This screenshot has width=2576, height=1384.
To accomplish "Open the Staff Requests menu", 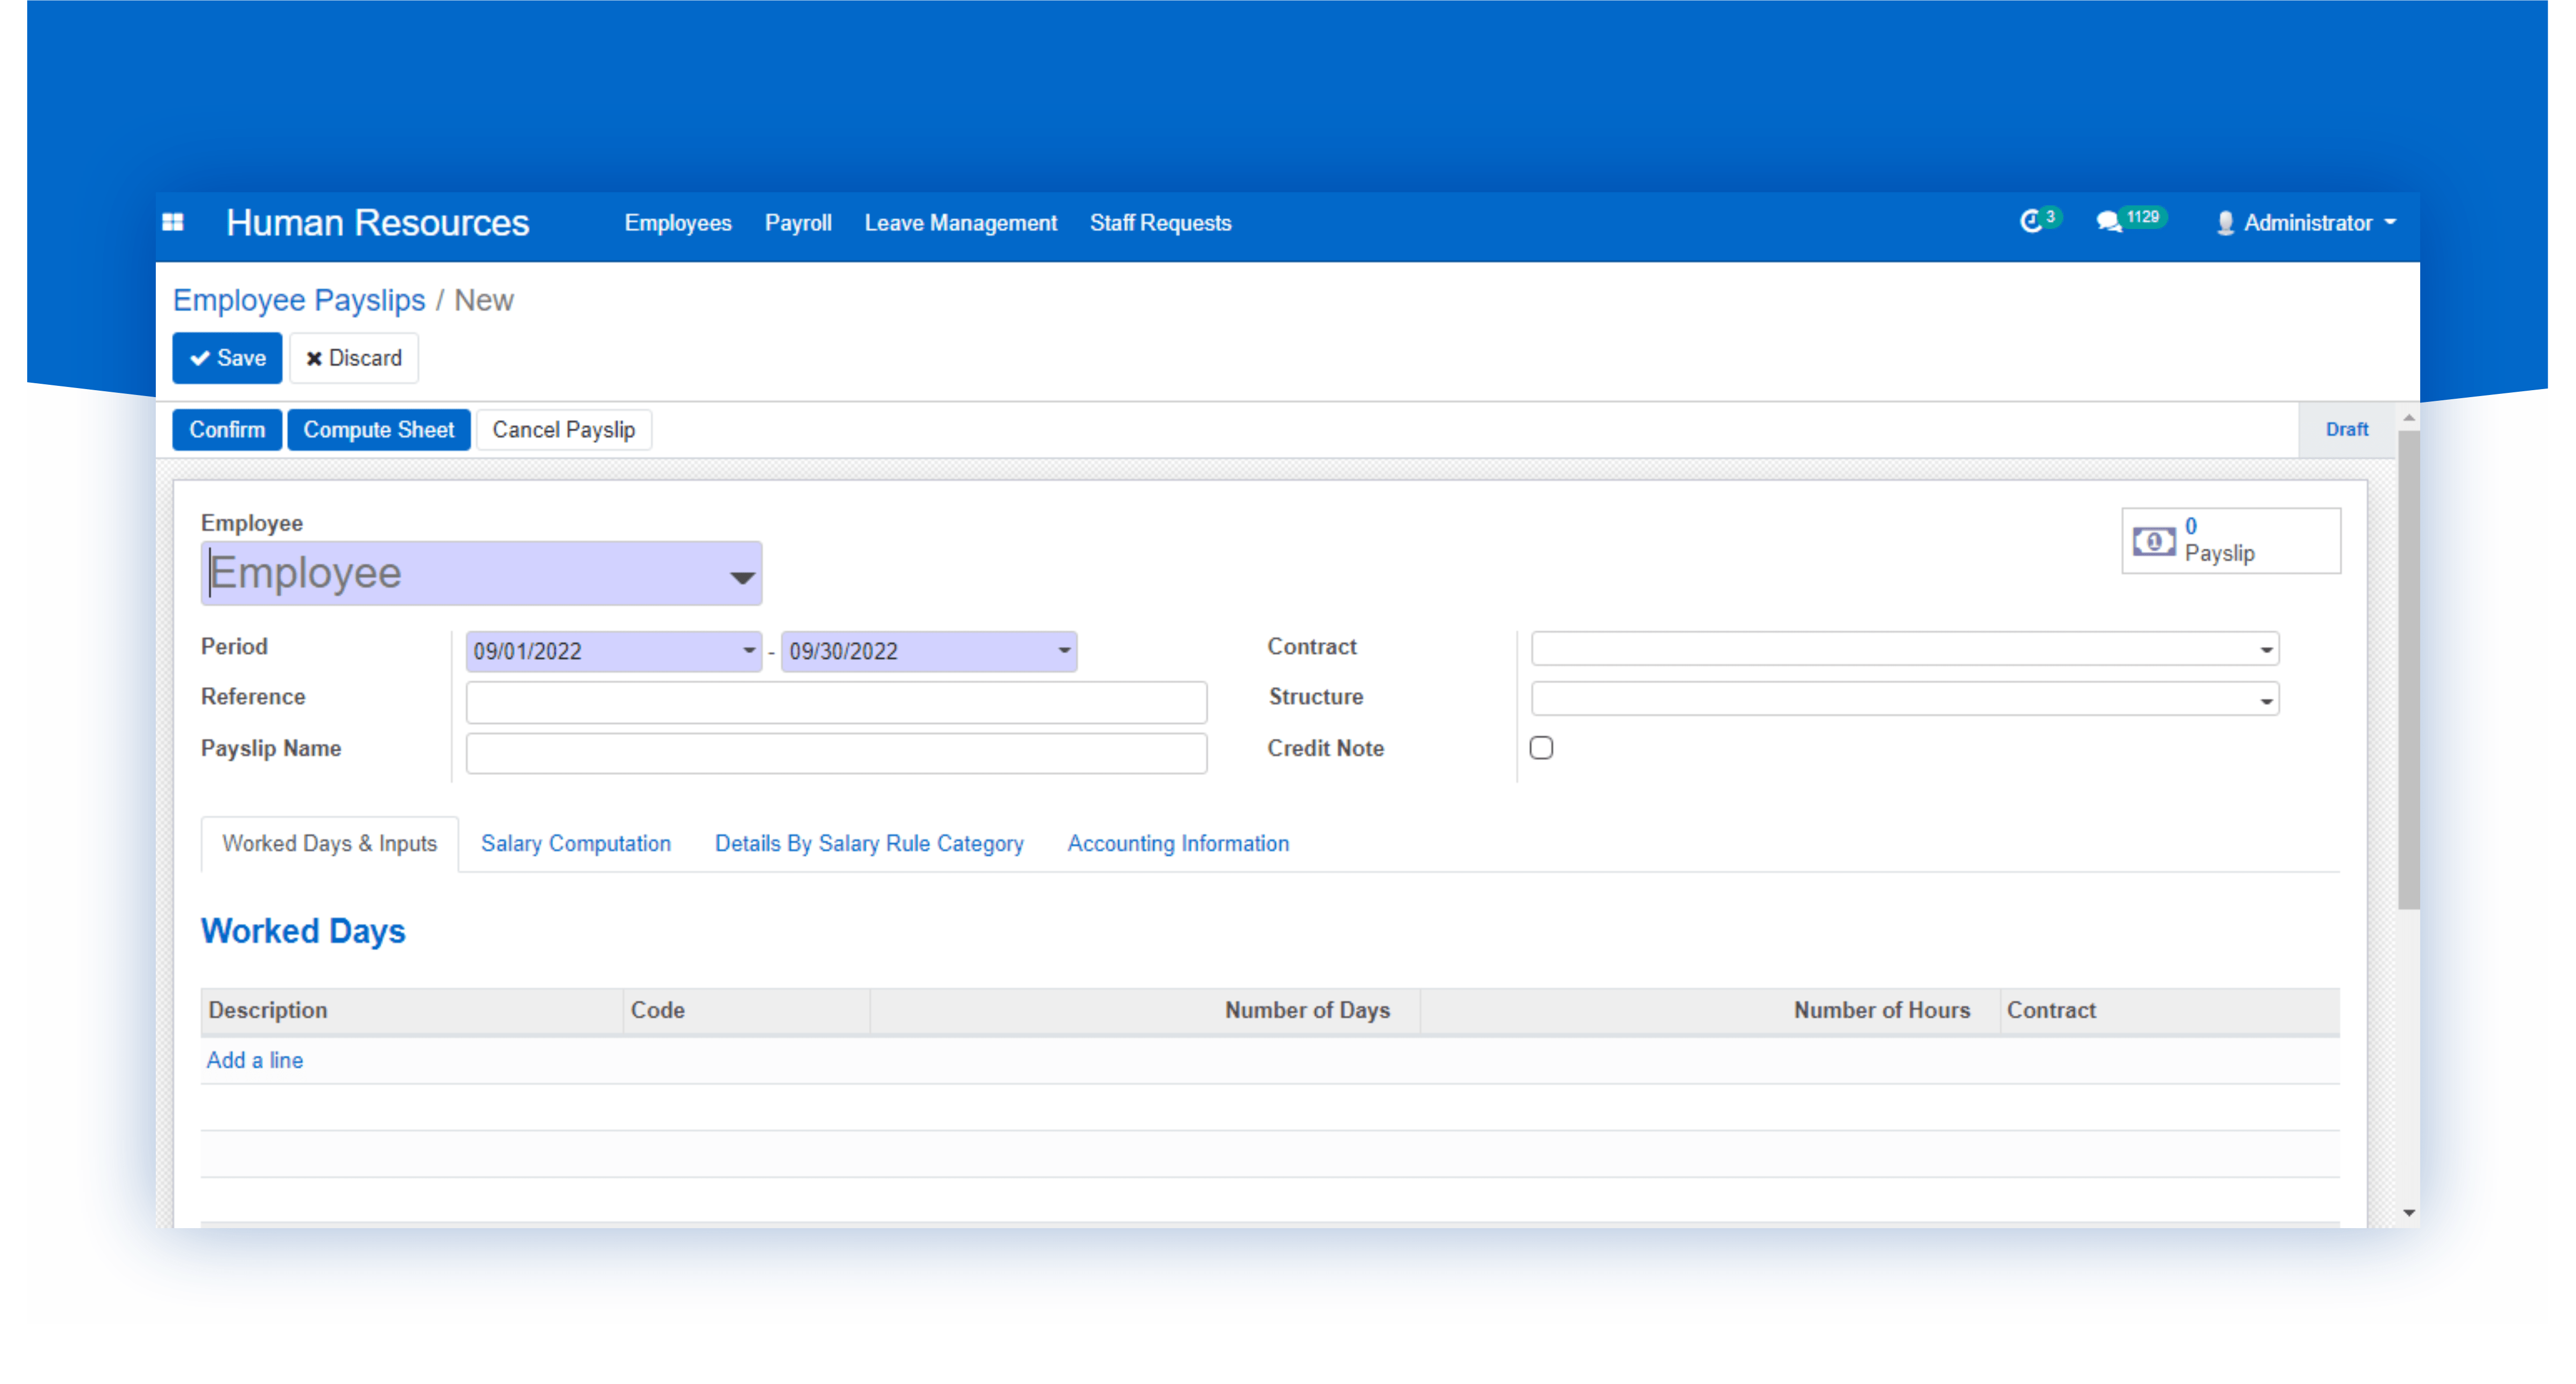I will 1160,223.
